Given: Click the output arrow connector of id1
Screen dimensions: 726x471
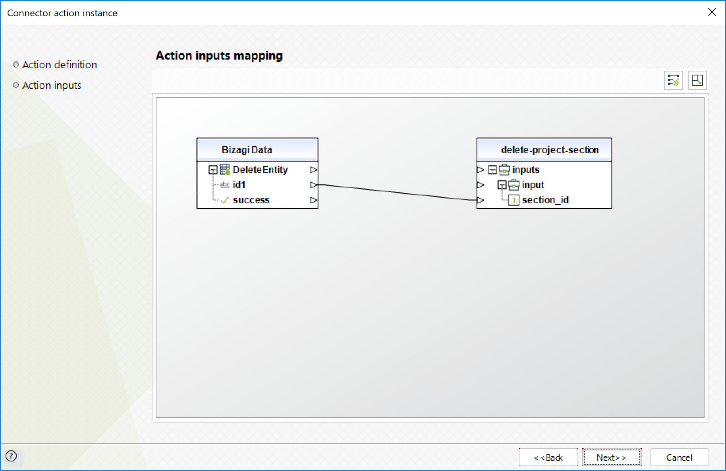Looking at the screenshot, I should coord(313,185).
